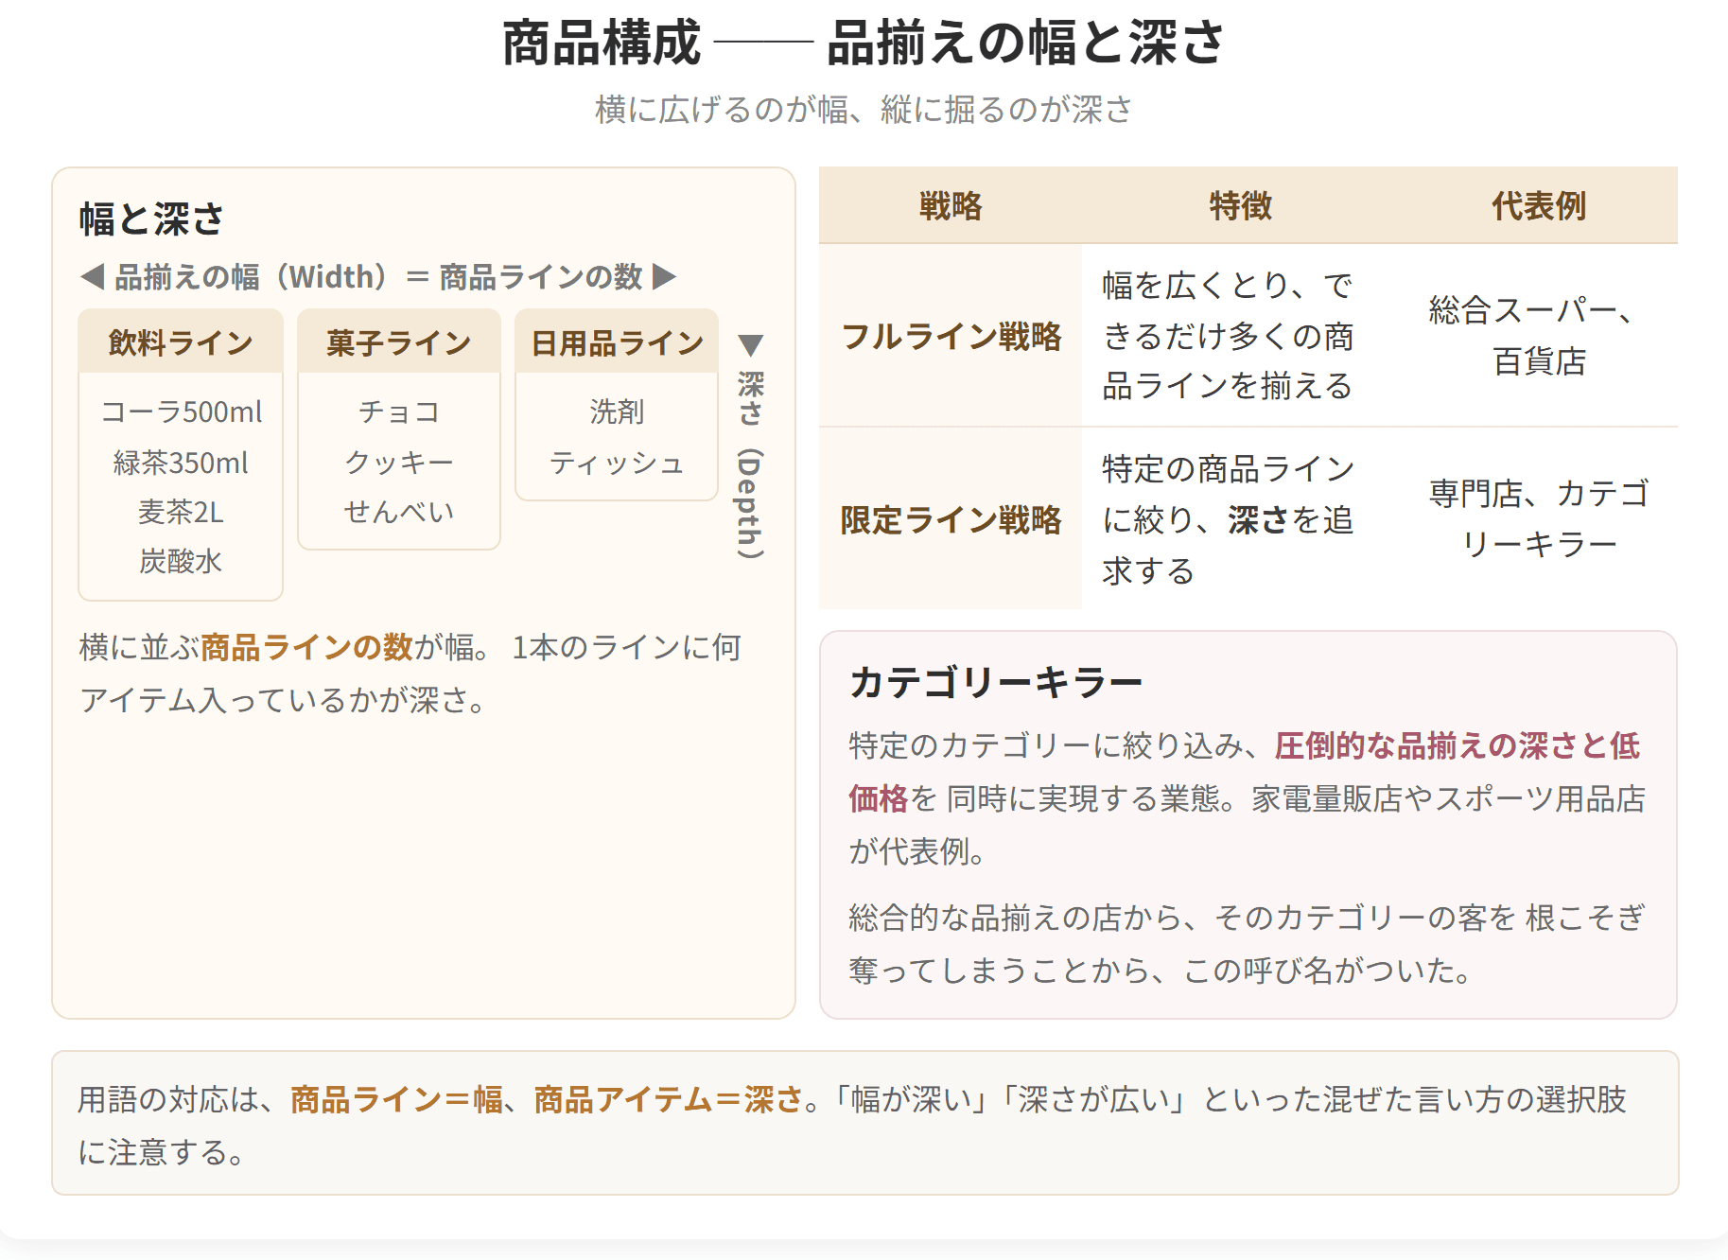The image size is (1728, 1260).
Task: Click the paragraph starting 総合的な品揃えの店から
Action: coord(1247,943)
